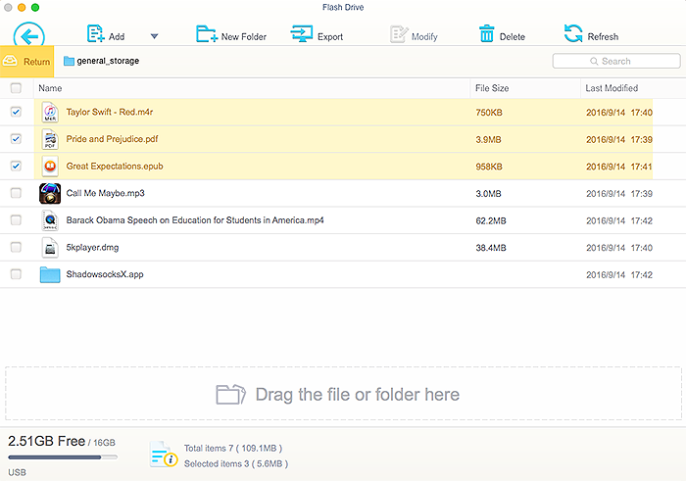Click the 62.2MB file size value
The height and width of the screenshot is (481, 686).
491,220
